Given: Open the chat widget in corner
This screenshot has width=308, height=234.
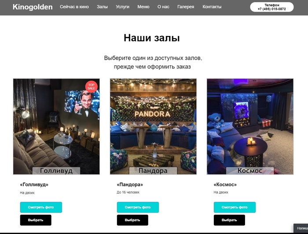Looking at the screenshot, I should (x=301, y=228).
